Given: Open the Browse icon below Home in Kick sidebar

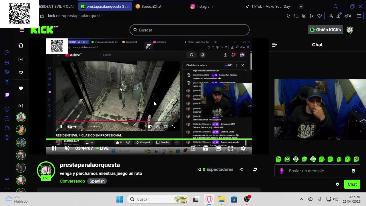Looking at the screenshot, I should point(21,59).
